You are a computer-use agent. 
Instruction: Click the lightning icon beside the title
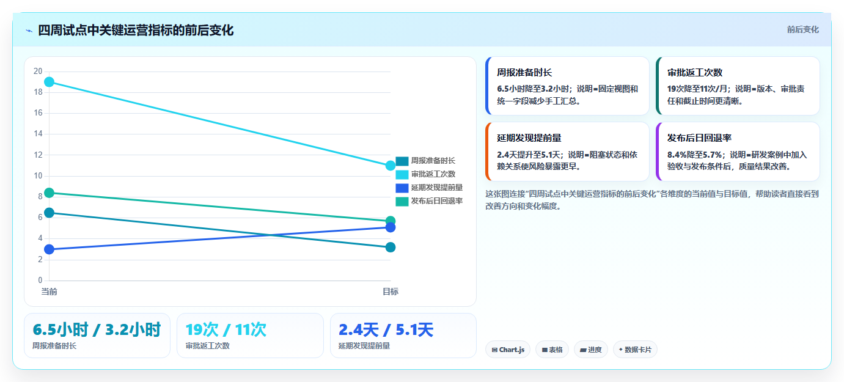(29, 31)
